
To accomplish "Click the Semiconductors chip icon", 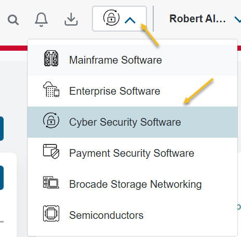I will pyautogui.click(x=51, y=213).
